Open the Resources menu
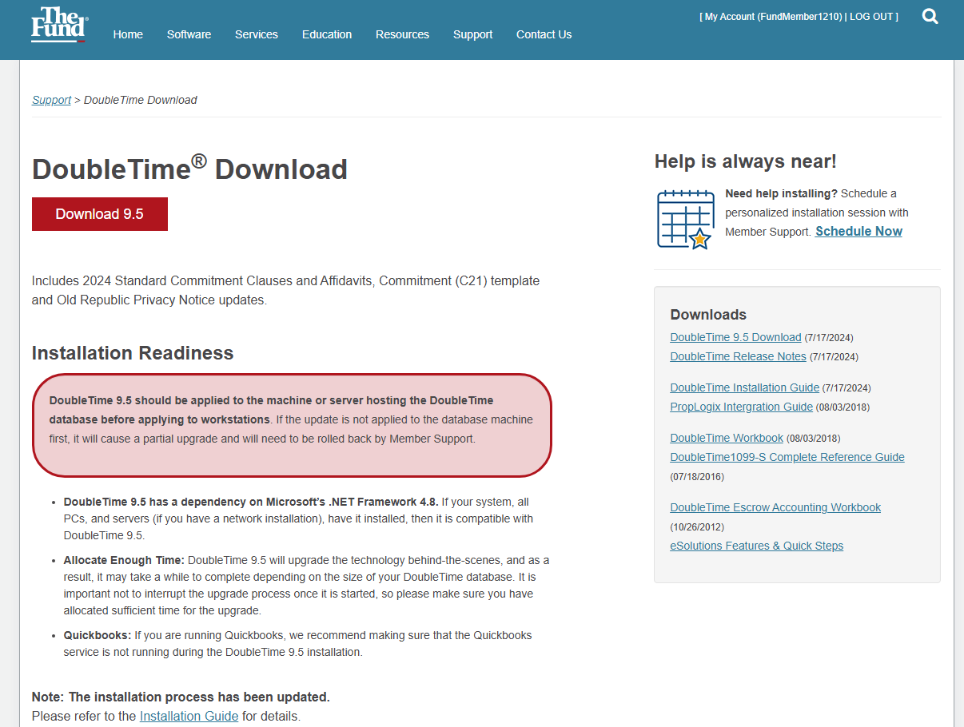Screen dimensions: 964x727 [x=402, y=34]
